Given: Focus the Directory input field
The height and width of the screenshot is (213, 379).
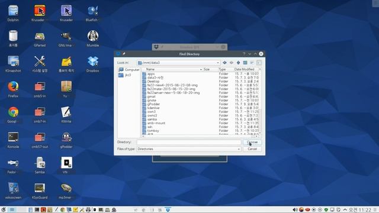Looking at the screenshot, I should point(189,142).
